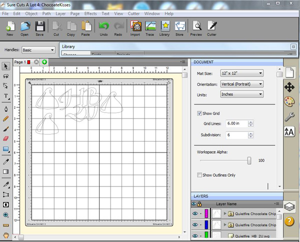Image resolution: width=300 pixels, height=242 pixels.
Task: Open the Layers stack panel icon
Action: click(289, 206)
